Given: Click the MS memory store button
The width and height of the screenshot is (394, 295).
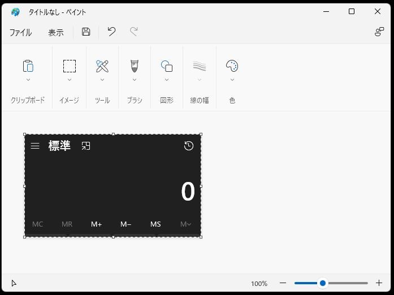Looking at the screenshot, I should [155, 224].
